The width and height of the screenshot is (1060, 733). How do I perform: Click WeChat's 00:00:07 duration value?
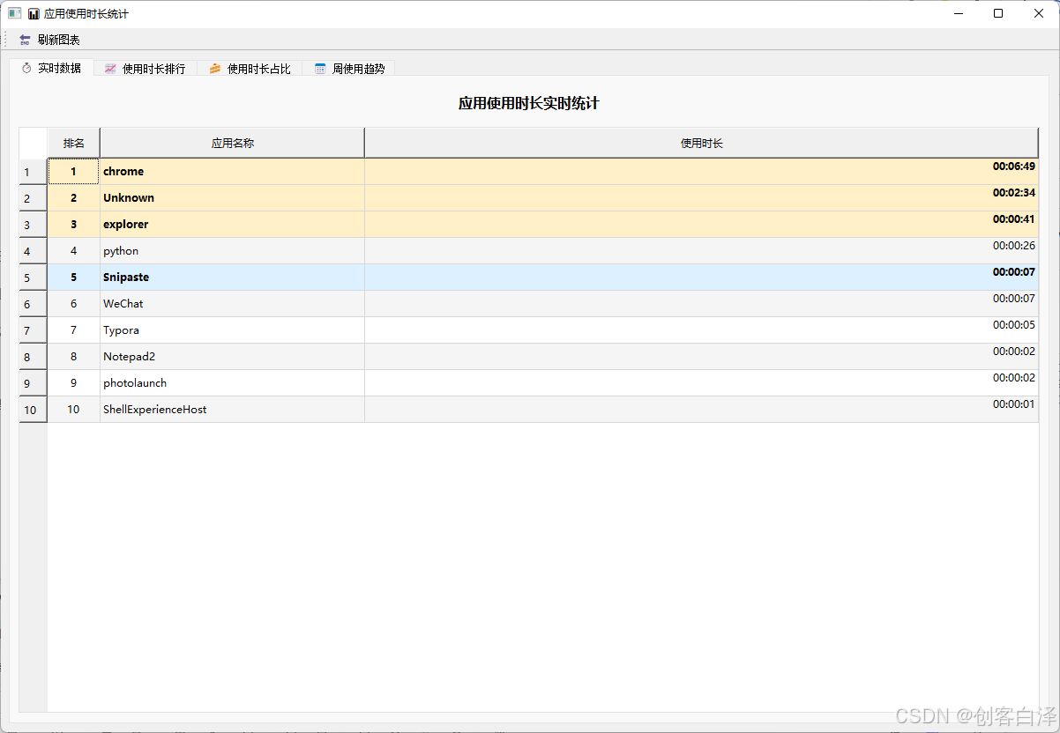click(1014, 298)
